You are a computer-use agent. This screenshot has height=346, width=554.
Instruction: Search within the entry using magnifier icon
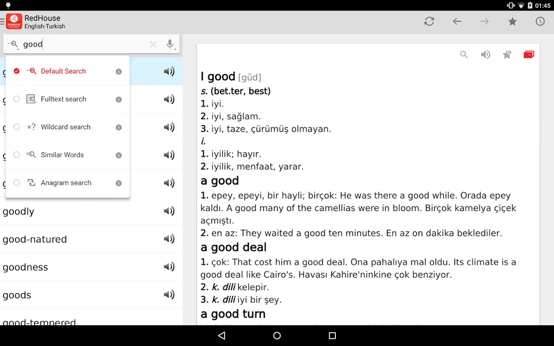pos(464,54)
